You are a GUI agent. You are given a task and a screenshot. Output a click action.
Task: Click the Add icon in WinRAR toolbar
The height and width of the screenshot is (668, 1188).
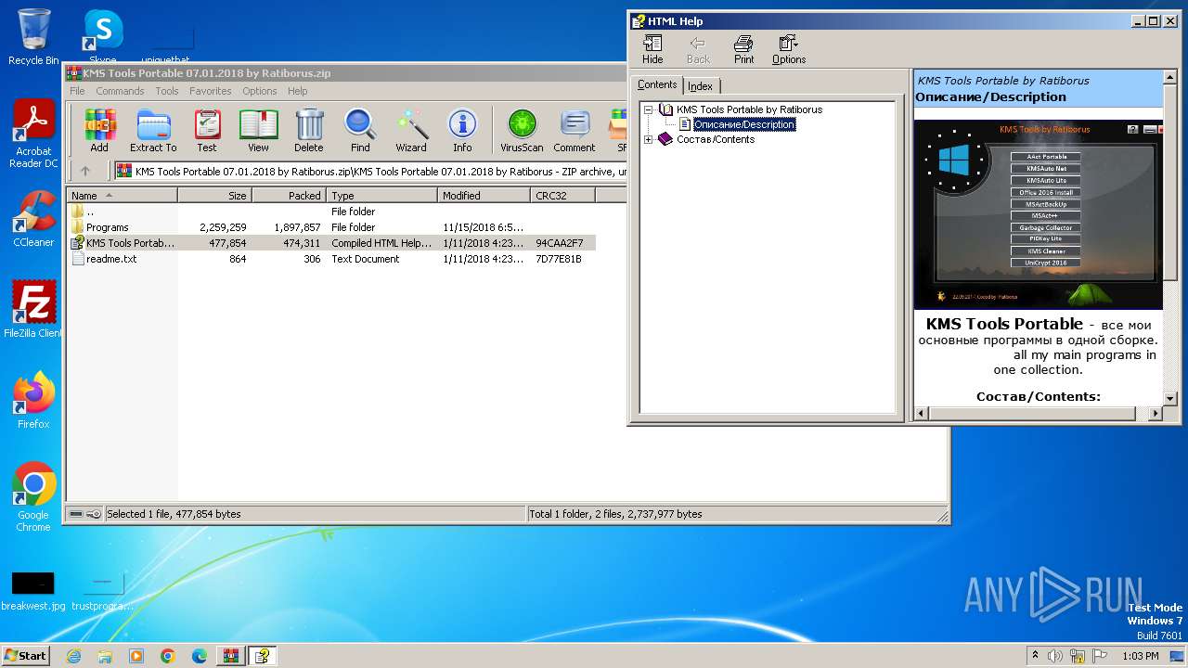tap(99, 131)
